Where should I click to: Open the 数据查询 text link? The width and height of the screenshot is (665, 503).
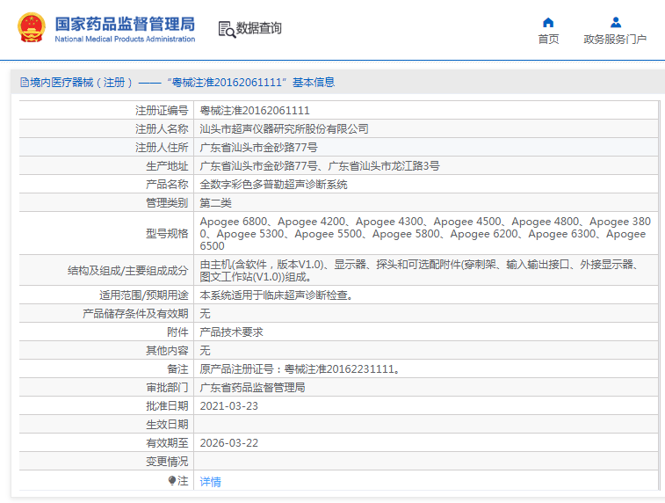point(259,29)
